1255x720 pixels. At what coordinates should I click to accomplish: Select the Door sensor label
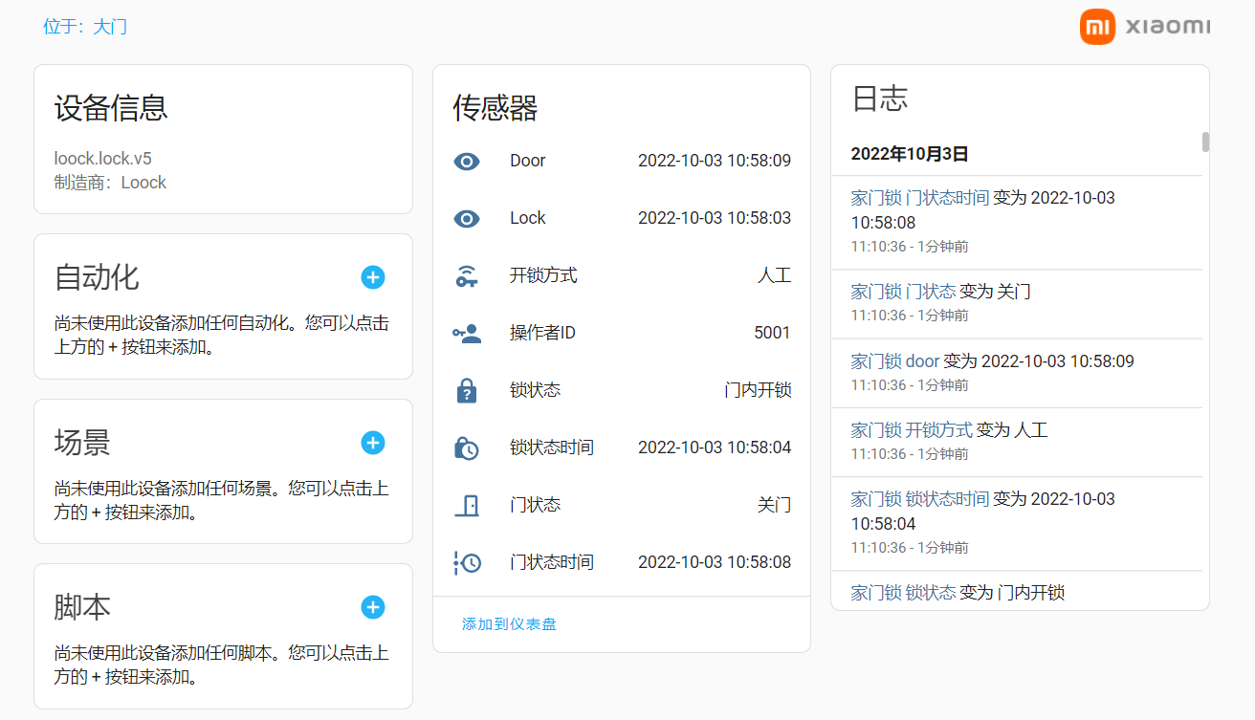(x=528, y=161)
